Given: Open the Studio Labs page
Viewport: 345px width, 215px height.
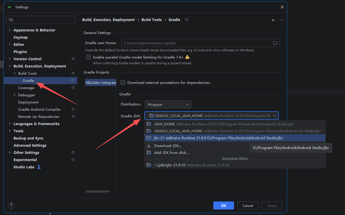Looking at the screenshot, I should click(24, 167).
